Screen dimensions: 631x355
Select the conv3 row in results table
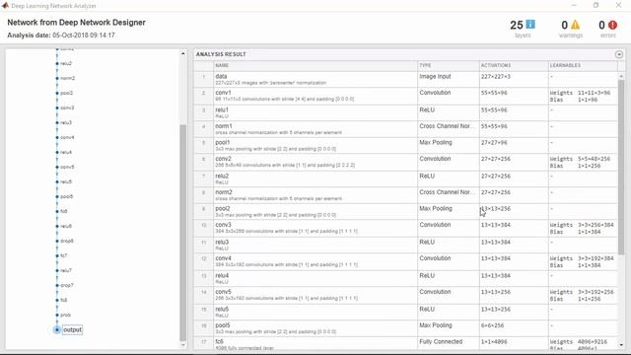(x=405, y=228)
